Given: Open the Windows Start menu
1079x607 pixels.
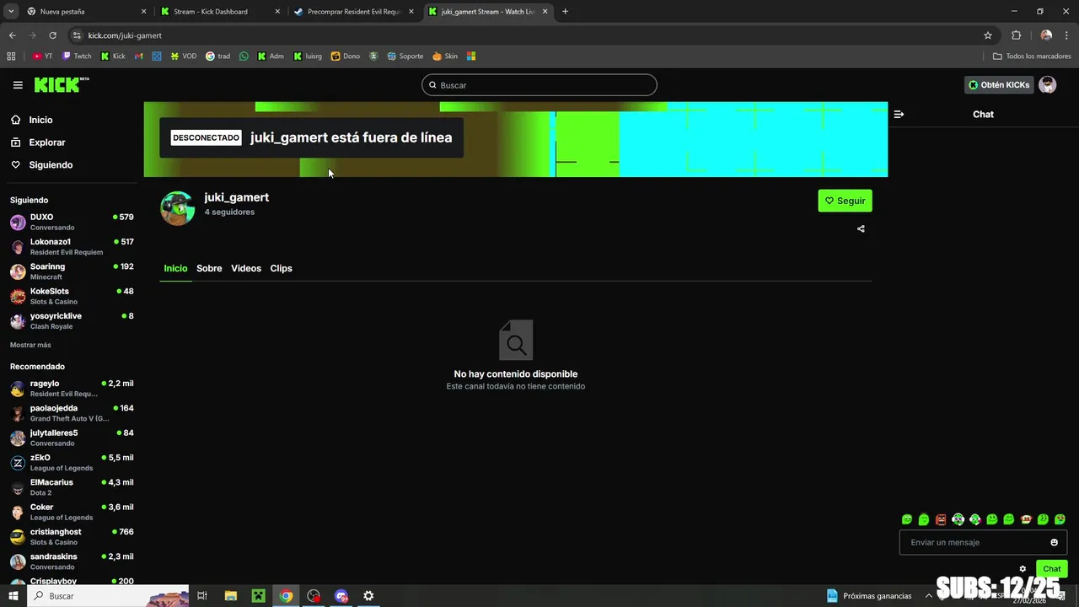Looking at the screenshot, I should 13,596.
